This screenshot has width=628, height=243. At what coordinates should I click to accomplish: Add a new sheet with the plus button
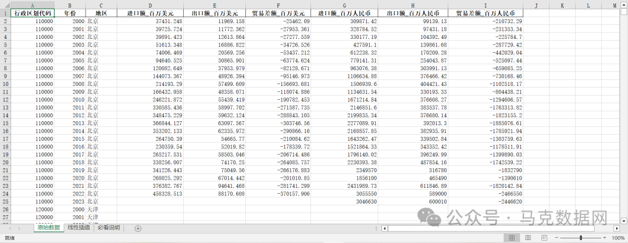pos(138,229)
